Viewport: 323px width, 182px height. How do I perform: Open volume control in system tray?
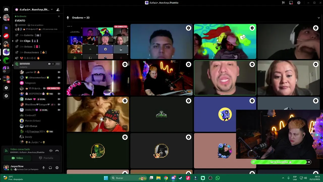(x=305, y=178)
